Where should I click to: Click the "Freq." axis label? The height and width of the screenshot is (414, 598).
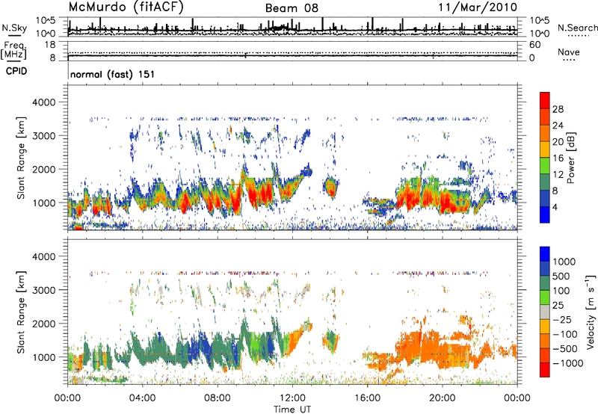13,46
